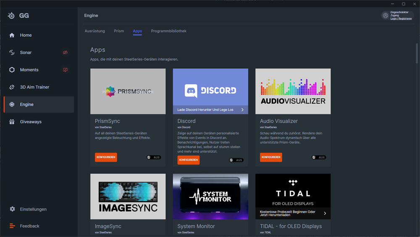Click the user account avatar icon
This screenshot has width=420, height=237.
point(386,16)
